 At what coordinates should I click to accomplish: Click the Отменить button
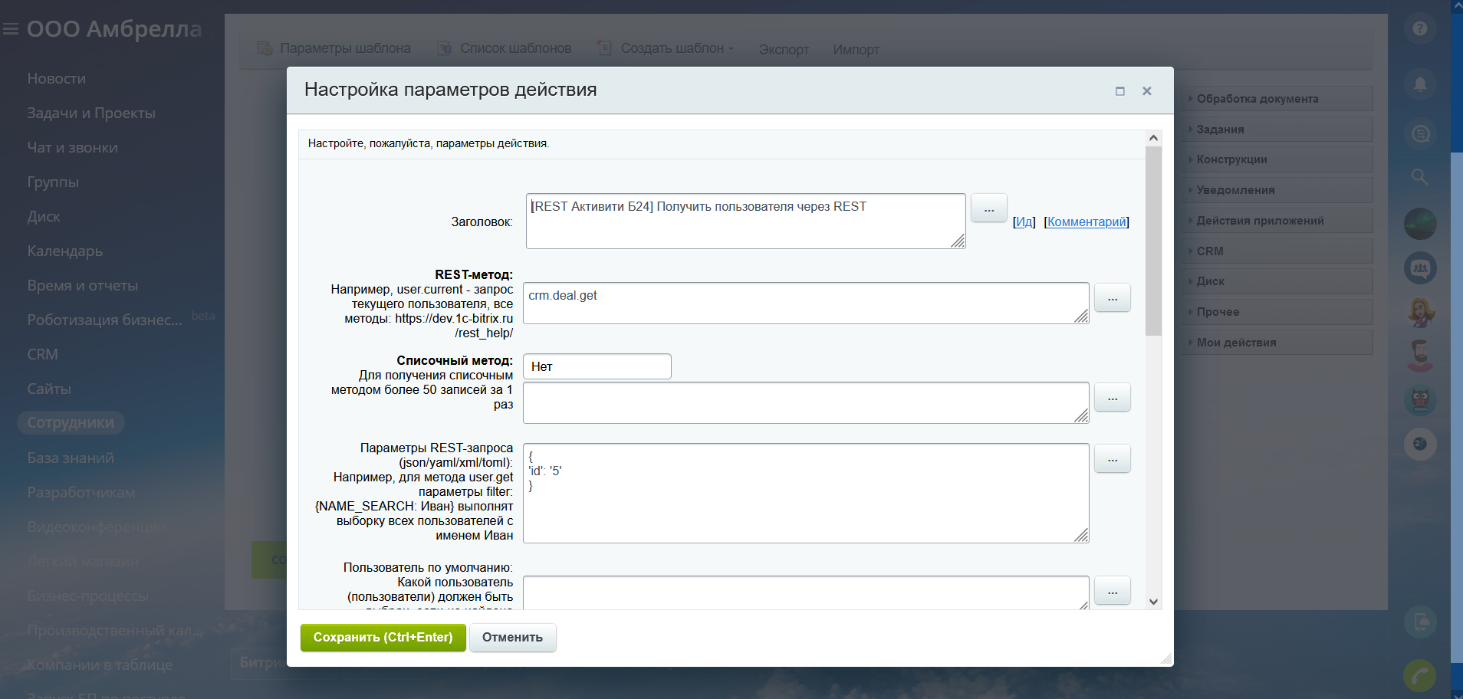pos(512,637)
